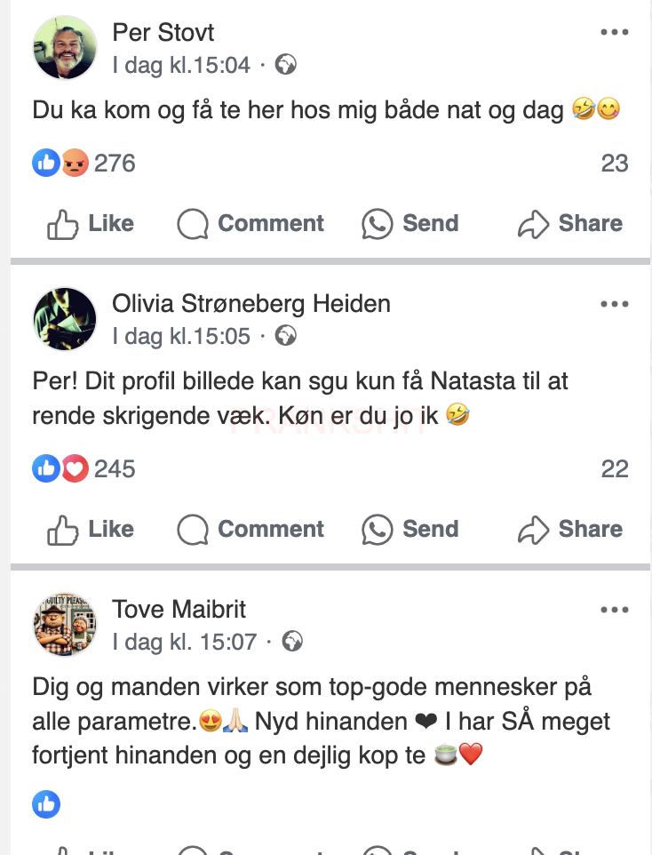This screenshot has height=855, width=652.
Task: Share Per Stovt's post
Action: click(570, 224)
